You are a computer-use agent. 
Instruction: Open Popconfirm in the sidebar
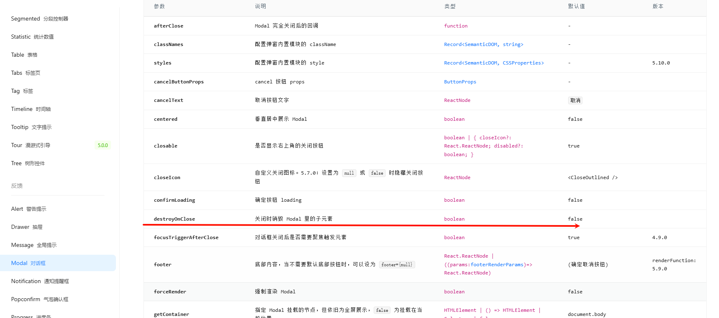39,300
